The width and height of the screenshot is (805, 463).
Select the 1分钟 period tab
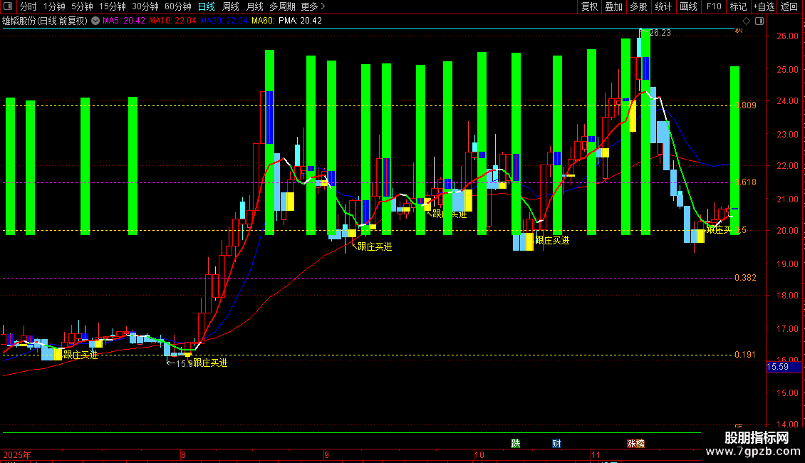[x=54, y=6]
